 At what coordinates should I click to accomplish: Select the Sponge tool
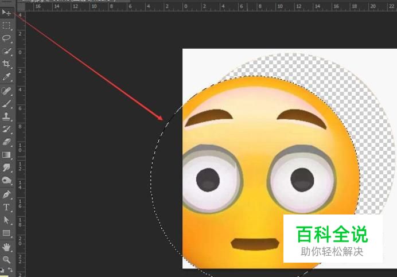6,181
